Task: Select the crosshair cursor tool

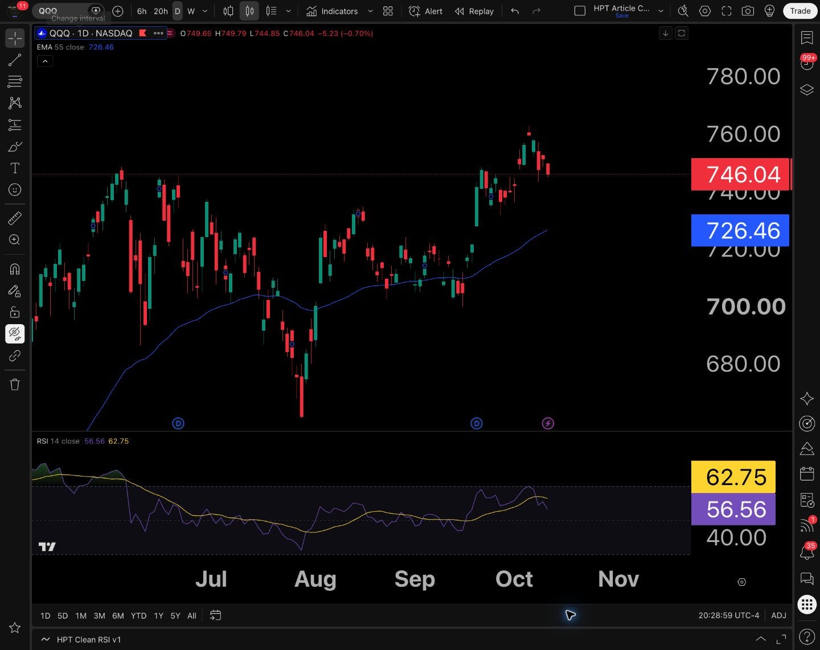Action: [15, 38]
